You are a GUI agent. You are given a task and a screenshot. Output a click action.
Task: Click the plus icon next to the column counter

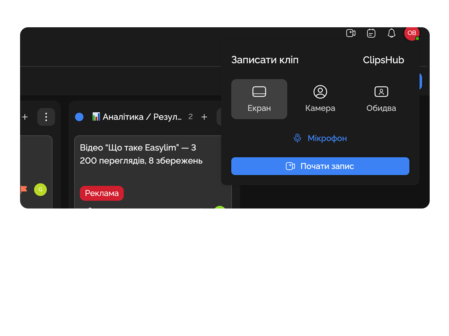204,117
